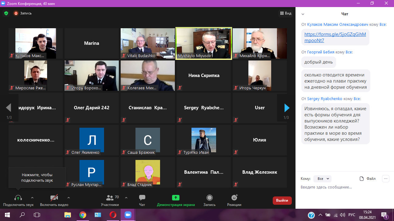
Task: Select recipient in the Кому Все dropdown
Action: [x=322, y=179]
